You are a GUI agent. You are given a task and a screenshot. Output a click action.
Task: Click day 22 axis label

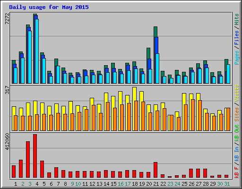point(163,184)
